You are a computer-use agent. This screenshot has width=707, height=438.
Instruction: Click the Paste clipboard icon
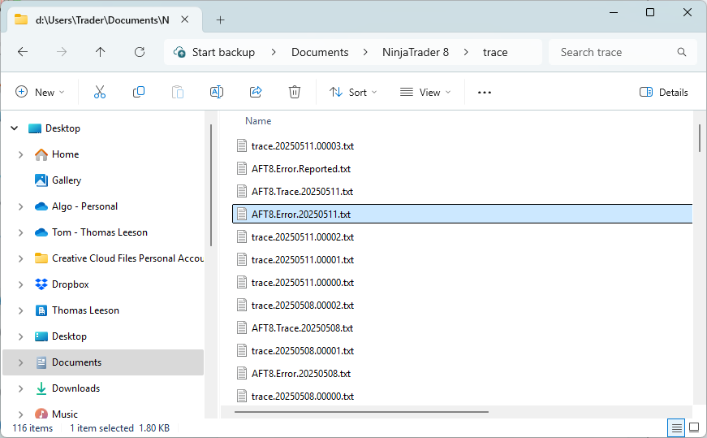(x=178, y=92)
